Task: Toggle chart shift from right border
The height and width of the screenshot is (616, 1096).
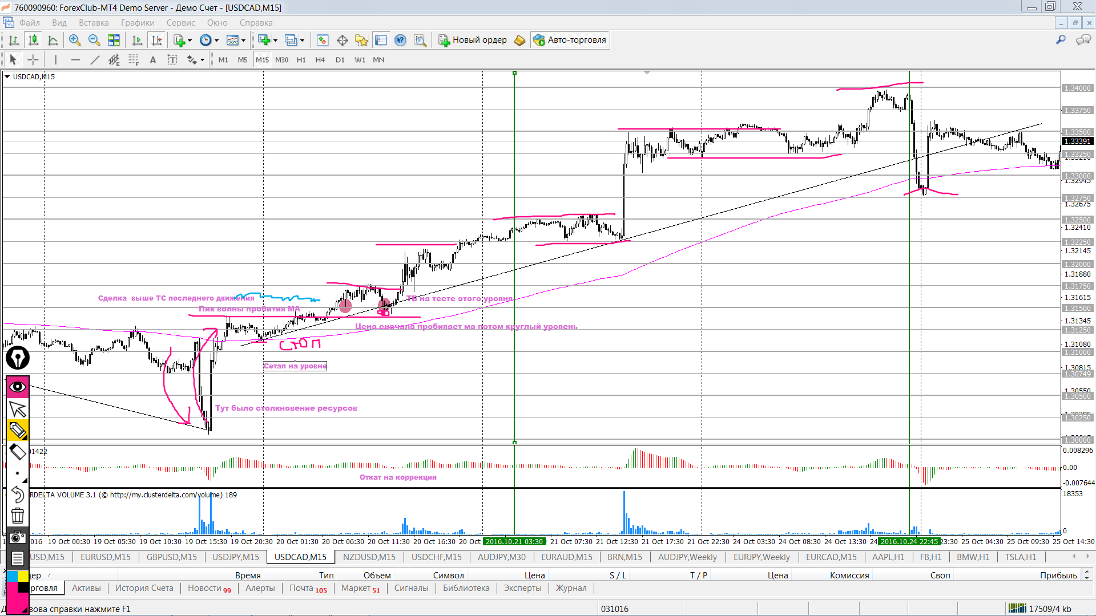Action: click(x=156, y=40)
